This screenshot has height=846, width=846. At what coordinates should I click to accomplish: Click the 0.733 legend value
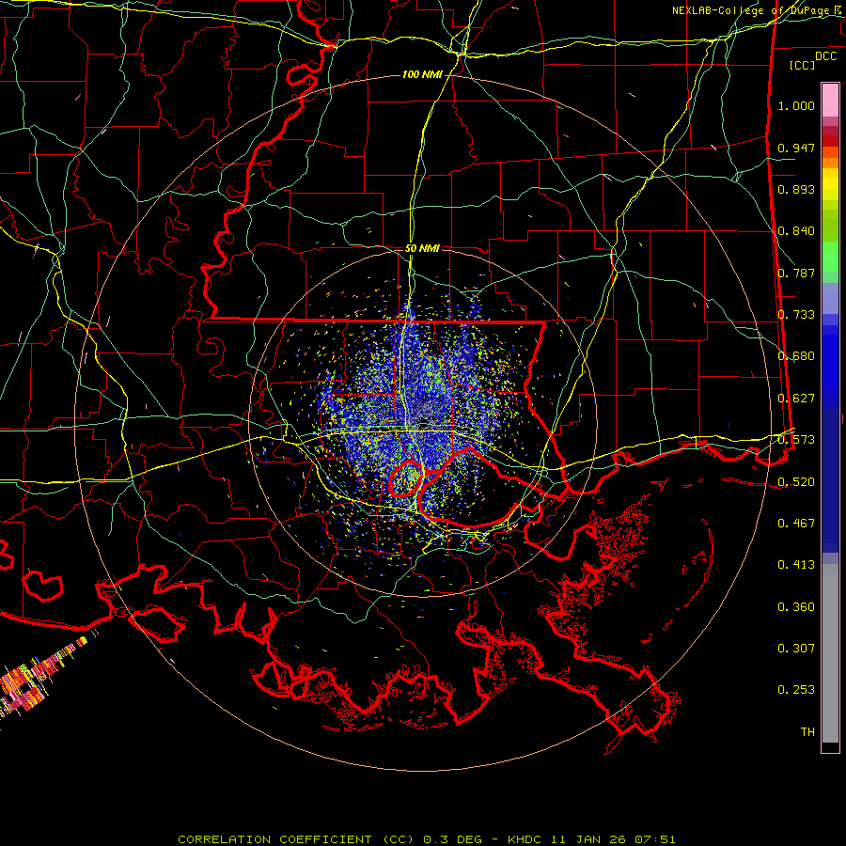796,315
